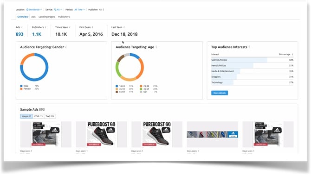Click info icon next to Last Seen
The width and height of the screenshot is (311, 176).
point(124,27)
